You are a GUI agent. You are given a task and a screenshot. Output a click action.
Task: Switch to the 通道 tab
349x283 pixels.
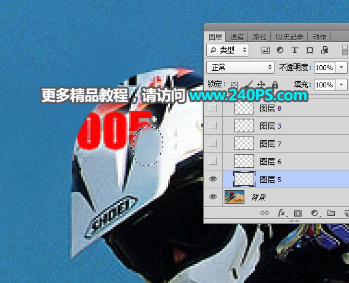(x=236, y=37)
